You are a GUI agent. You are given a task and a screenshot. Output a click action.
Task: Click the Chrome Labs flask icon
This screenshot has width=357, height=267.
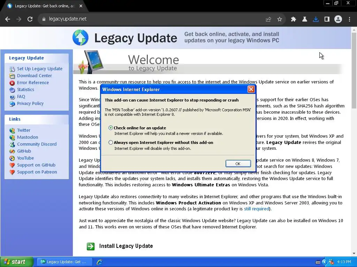point(305,19)
